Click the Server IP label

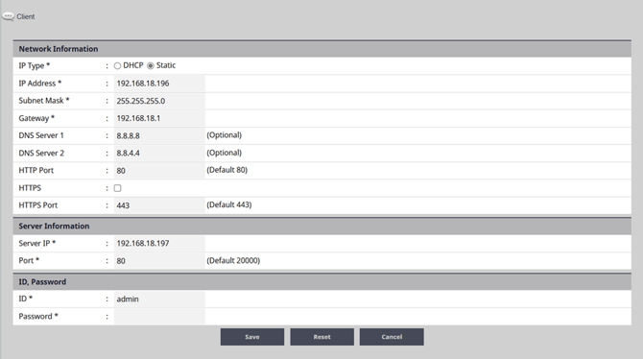[36, 243]
